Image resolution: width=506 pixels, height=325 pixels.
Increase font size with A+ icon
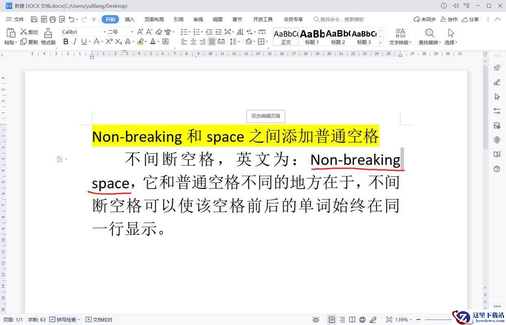click(140, 32)
